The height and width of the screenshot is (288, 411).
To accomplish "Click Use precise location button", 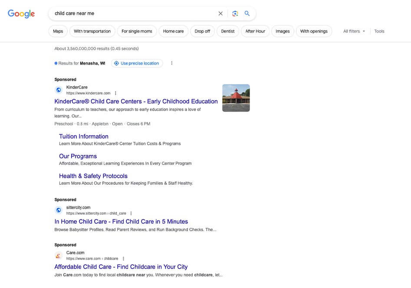I will (137, 63).
